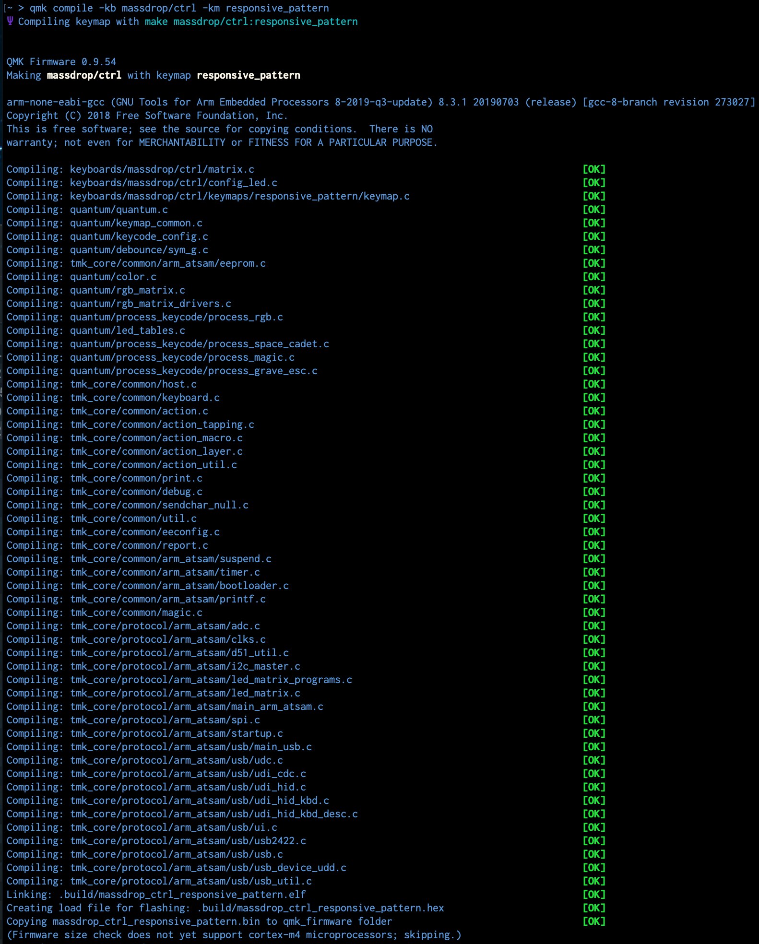Click the tmk_core/common/arm_atsam/bootloader.c path
Image resolution: width=759 pixels, height=944 pixels.
[x=179, y=586]
